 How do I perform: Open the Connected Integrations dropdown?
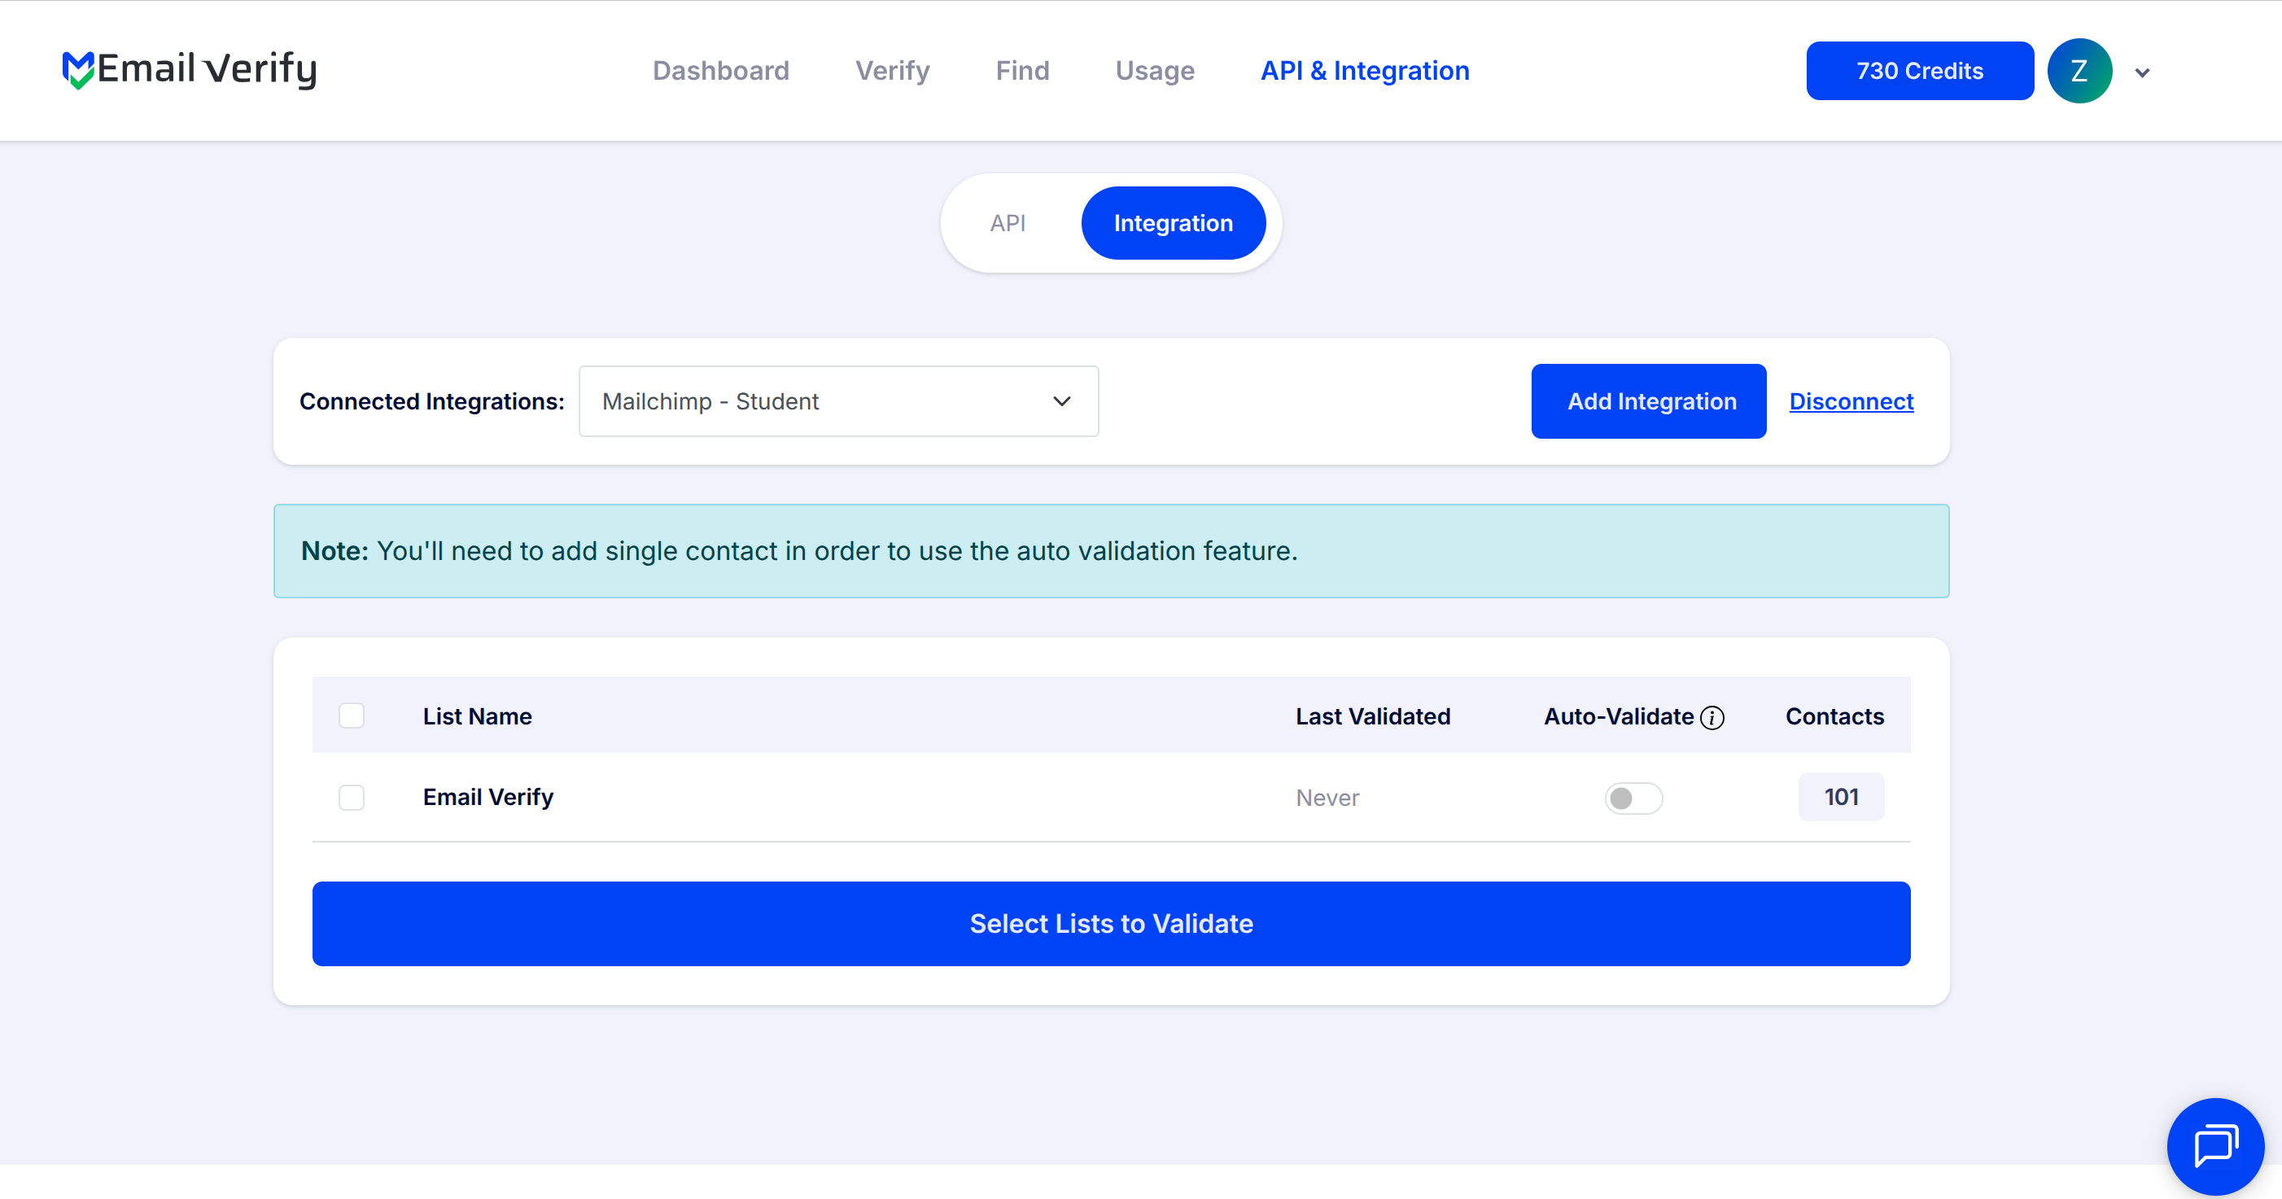tap(838, 401)
